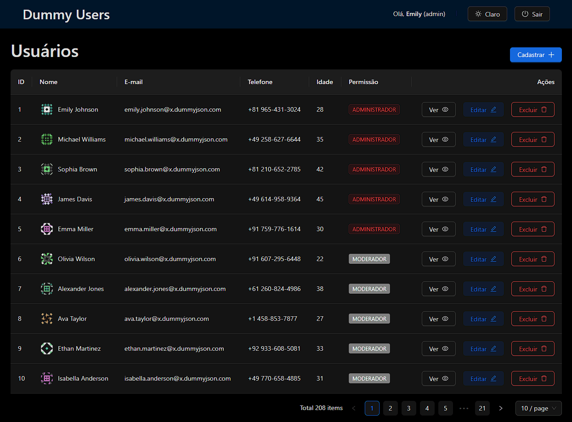Select page 21 in the pagination
This screenshot has width=572, height=422.
482,408
